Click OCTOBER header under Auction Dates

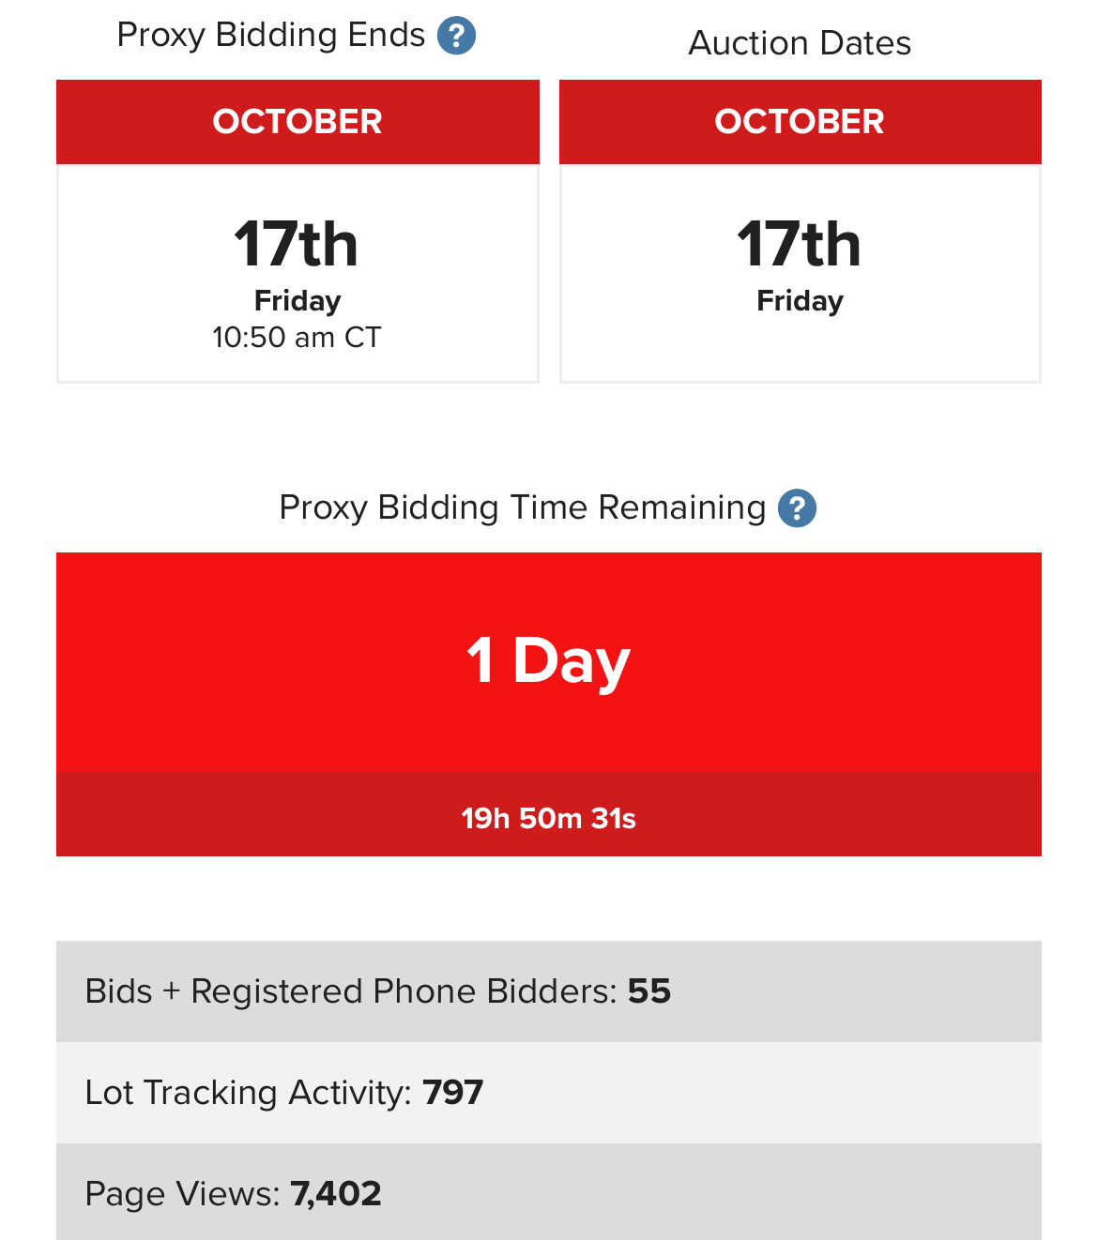coord(800,122)
